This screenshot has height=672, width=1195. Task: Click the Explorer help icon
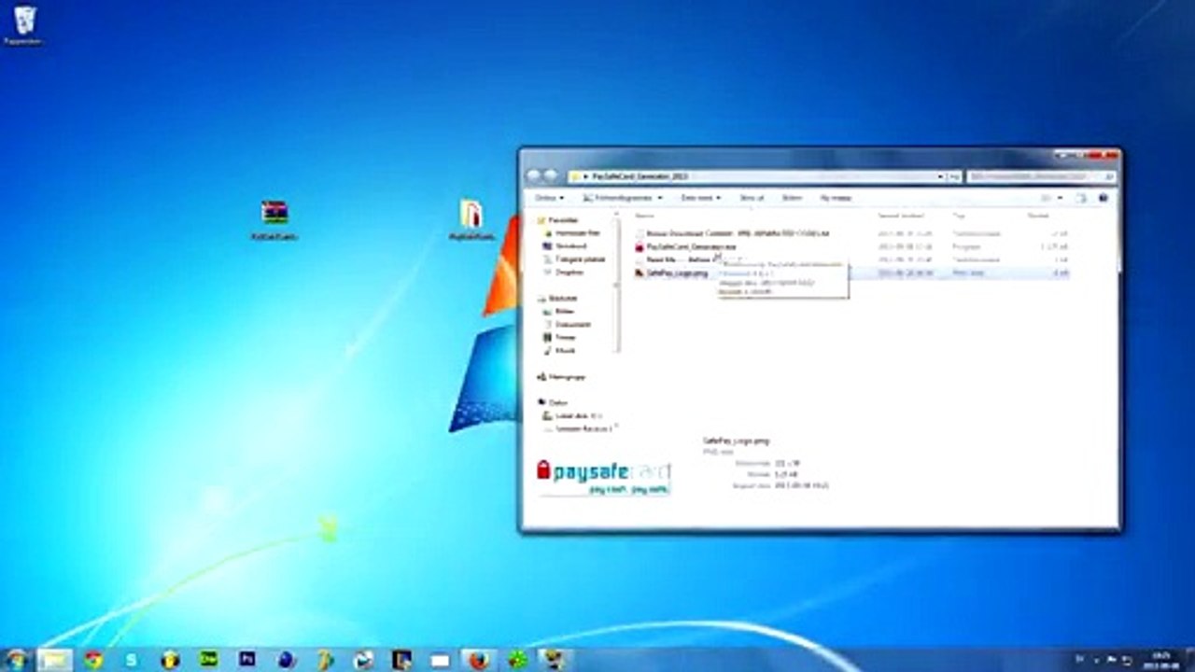point(1104,198)
